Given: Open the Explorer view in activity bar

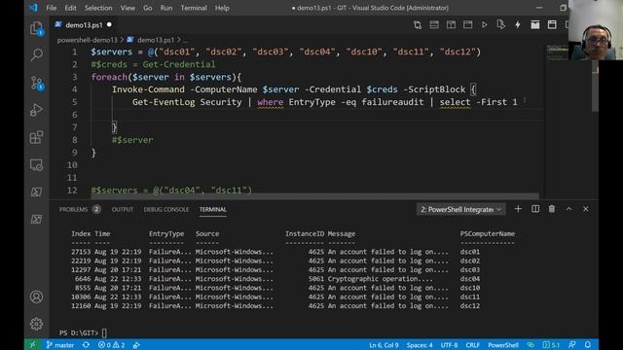Looking at the screenshot, I should click(x=37, y=28).
